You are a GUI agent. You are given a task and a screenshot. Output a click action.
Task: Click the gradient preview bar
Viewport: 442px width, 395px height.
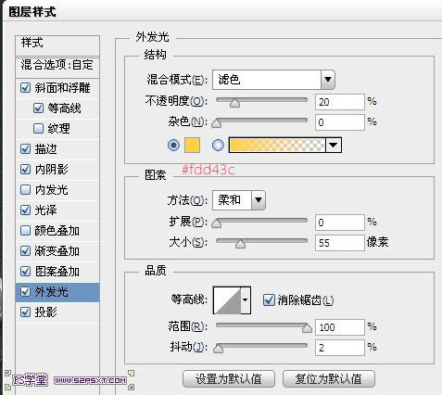pyautogui.click(x=277, y=145)
